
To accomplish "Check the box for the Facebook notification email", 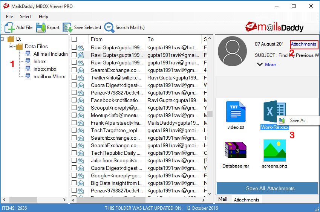I will 74,100.
